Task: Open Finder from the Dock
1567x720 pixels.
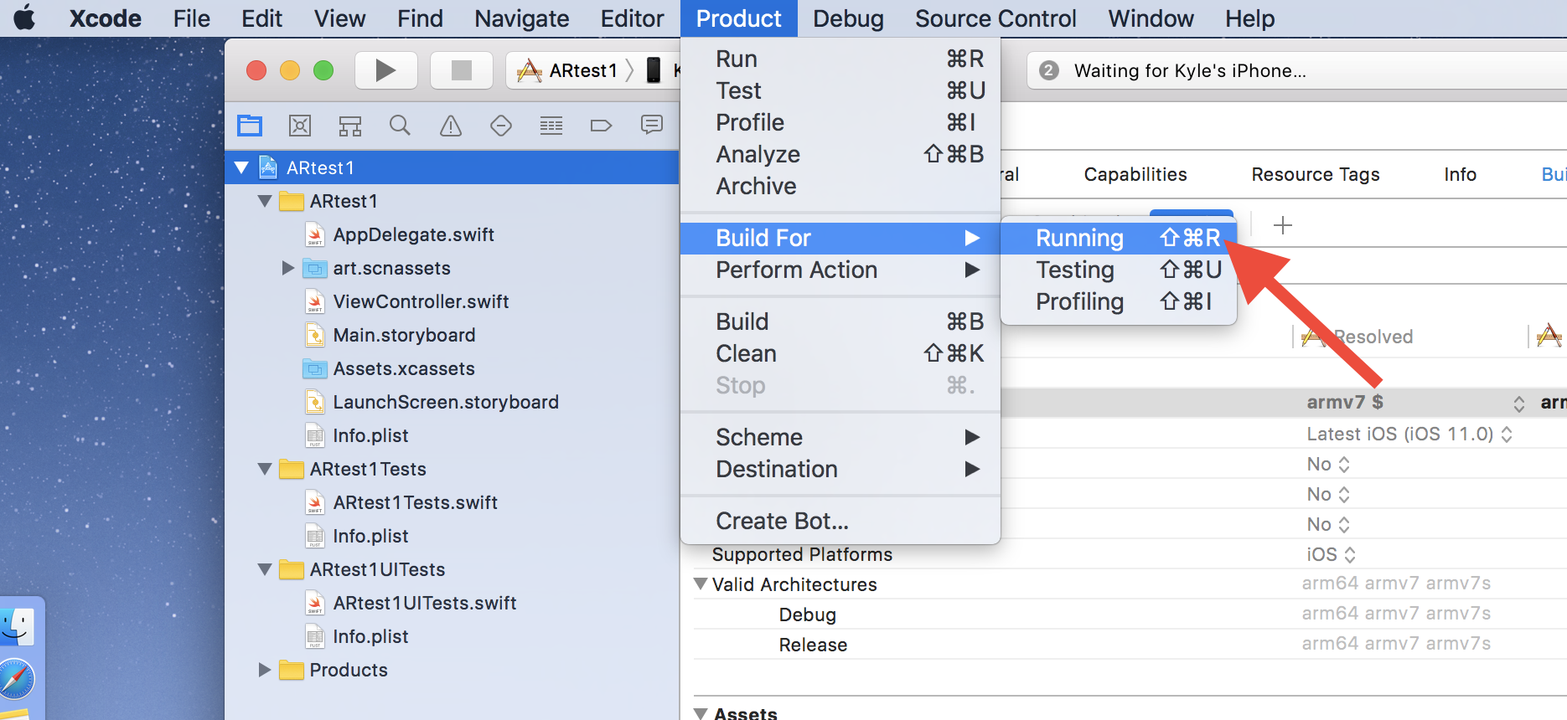Action: pyautogui.click(x=17, y=626)
